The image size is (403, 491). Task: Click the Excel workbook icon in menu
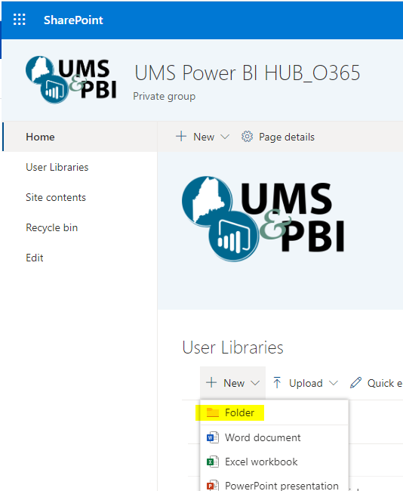pos(213,462)
